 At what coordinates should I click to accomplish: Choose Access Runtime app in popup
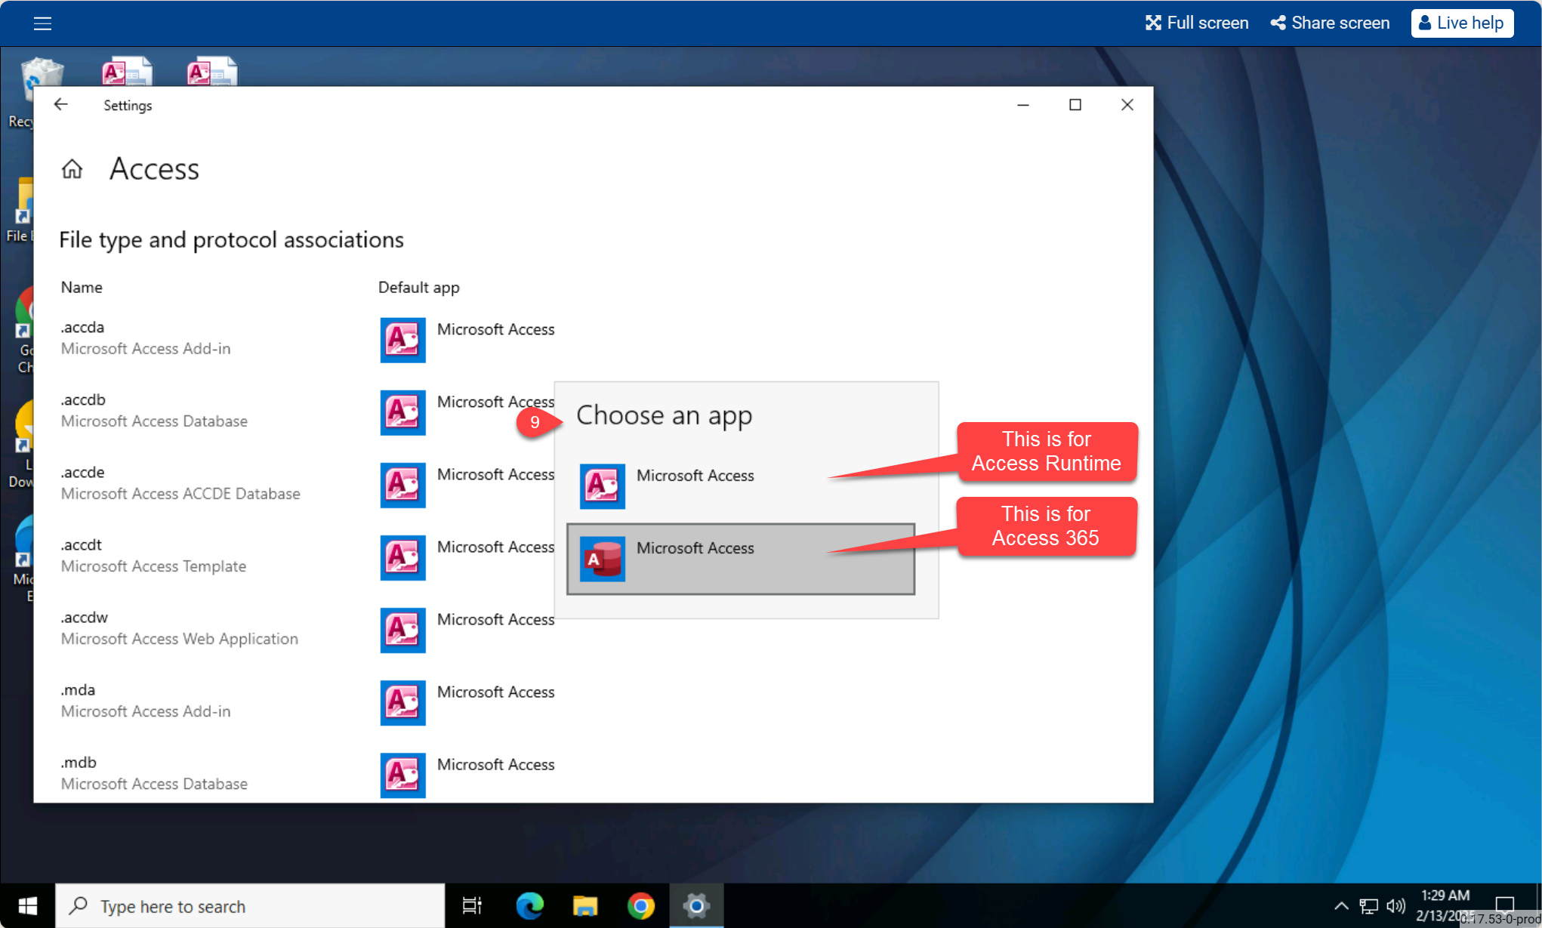point(695,485)
